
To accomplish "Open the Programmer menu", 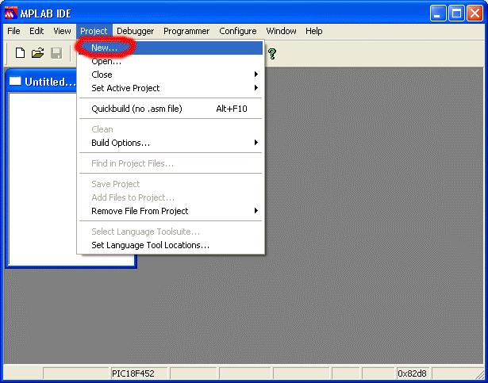I will pyautogui.click(x=186, y=31).
